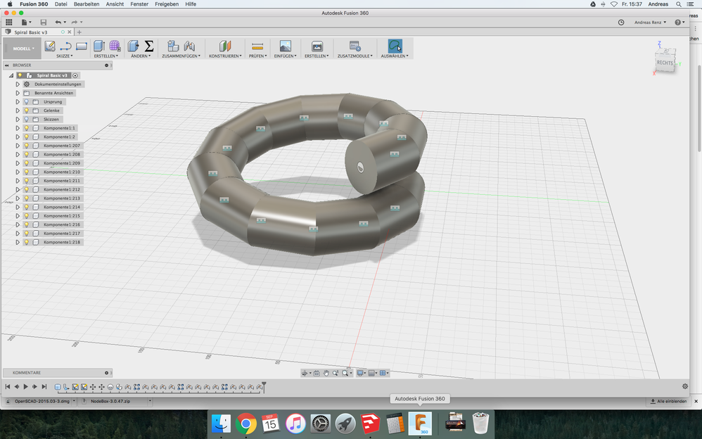This screenshot has width=702, height=439.
Task: Hide Komponente1:207 using its light bulb
Action: point(27,146)
